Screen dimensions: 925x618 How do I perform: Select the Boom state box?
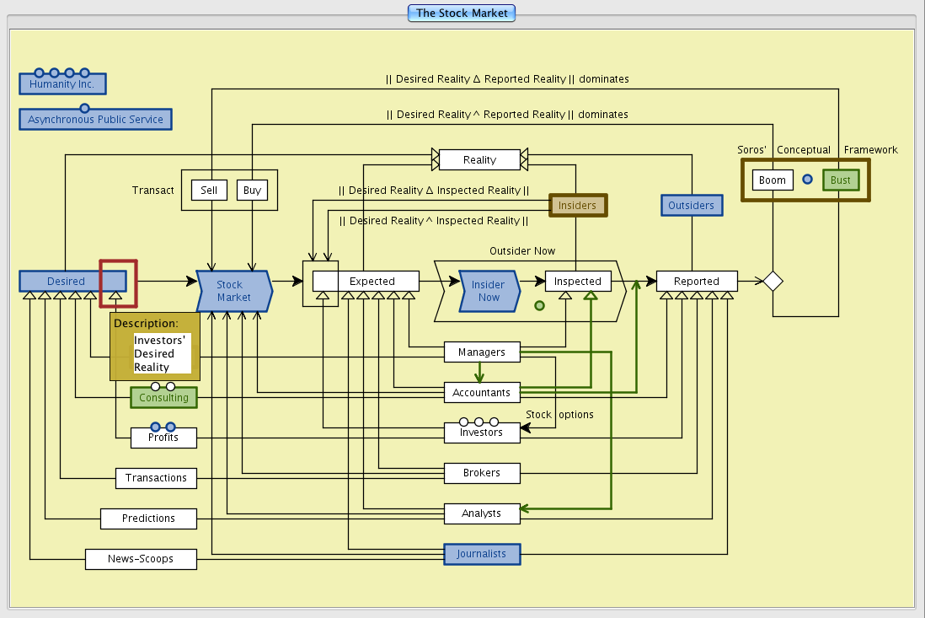tap(772, 180)
